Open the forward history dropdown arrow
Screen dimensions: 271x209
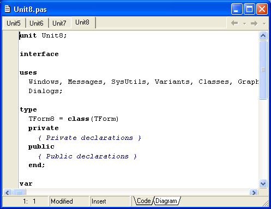tap(264, 23)
